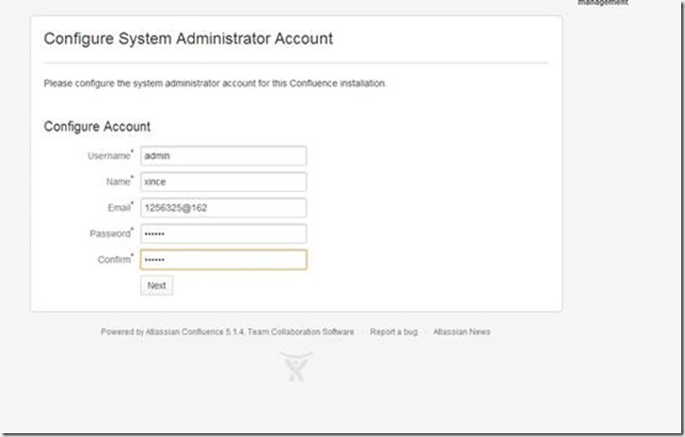Click the Atlassian logo in footer
This screenshot has height=437, width=685.
[297, 367]
